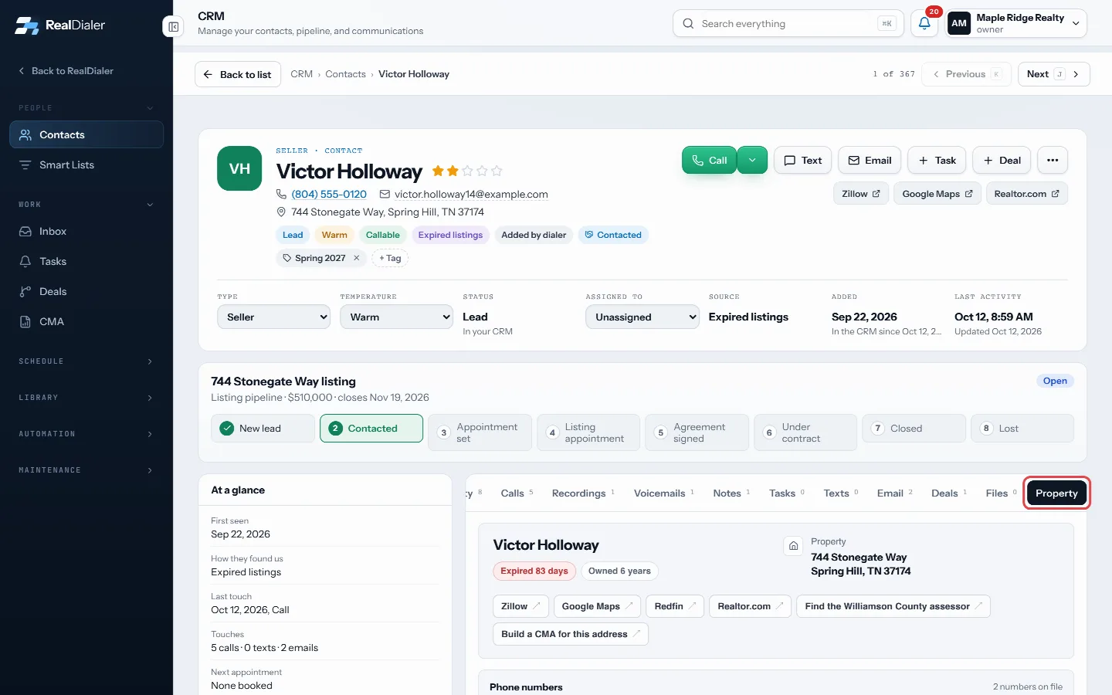The width and height of the screenshot is (1112, 695).
Task: Open the Temperature Warm dropdown
Action: point(396,317)
